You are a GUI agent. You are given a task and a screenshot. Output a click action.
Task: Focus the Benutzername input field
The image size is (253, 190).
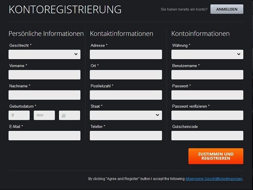click(x=207, y=75)
